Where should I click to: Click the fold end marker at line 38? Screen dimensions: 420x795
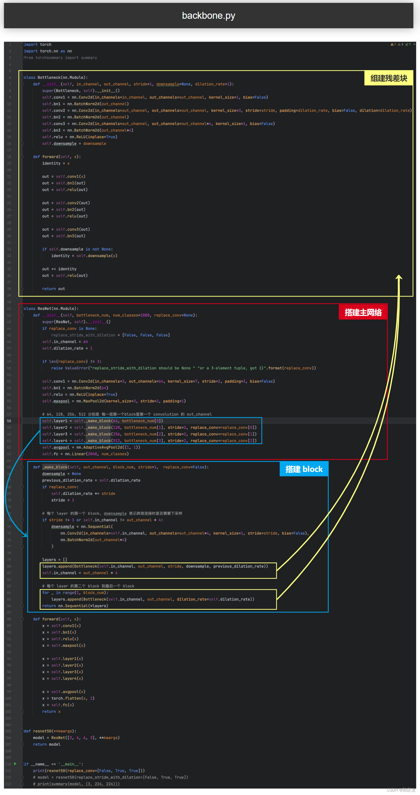click(x=22, y=289)
